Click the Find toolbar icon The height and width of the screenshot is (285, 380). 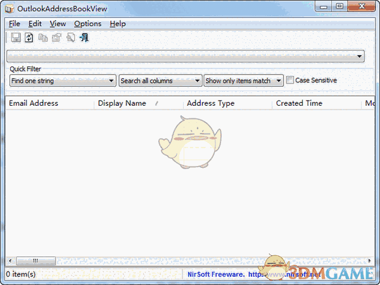click(x=70, y=38)
